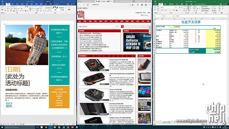The image size is (229, 129).
Task: Toggle Italic in Excel ribbon
Action: (x=164, y=10)
